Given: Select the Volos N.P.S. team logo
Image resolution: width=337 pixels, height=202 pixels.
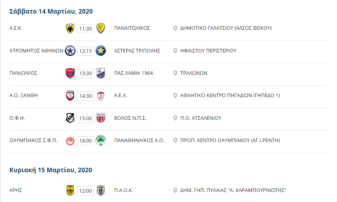Looking at the screenshot, I should (x=101, y=118).
